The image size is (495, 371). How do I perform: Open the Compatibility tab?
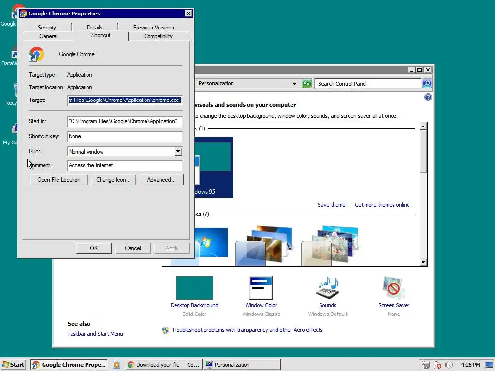coord(158,36)
